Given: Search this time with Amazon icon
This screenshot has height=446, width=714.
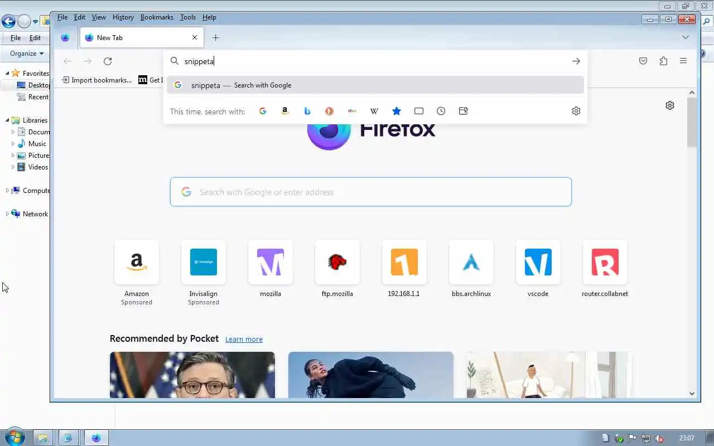Looking at the screenshot, I should tap(285, 111).
